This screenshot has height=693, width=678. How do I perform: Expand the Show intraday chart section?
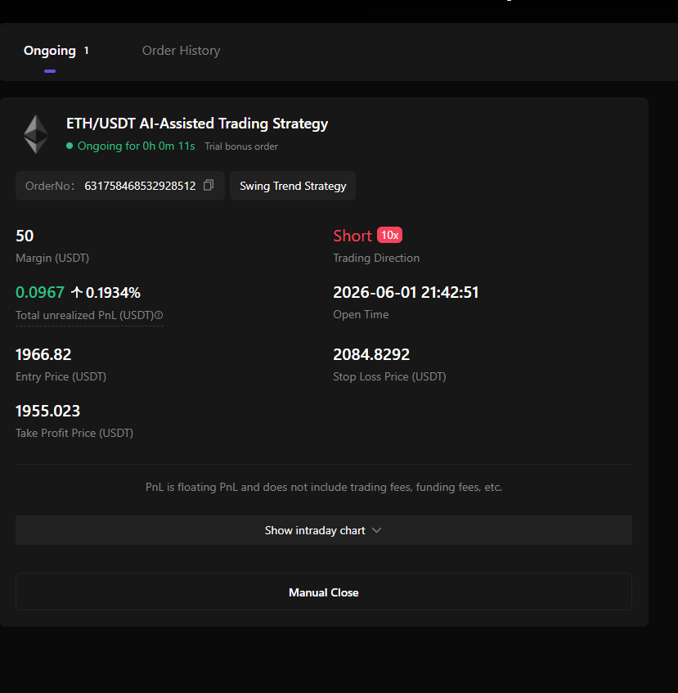[x=324, y=530]
